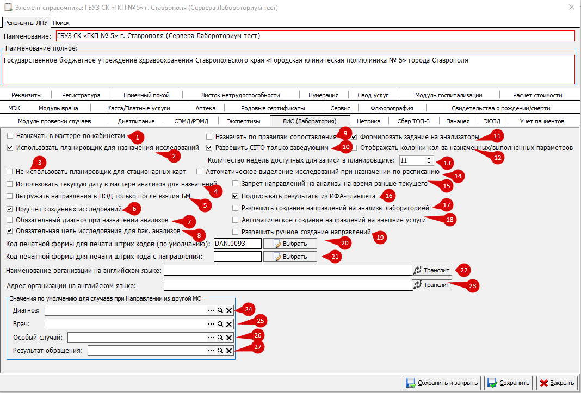Open the Приемный покой tab
The width and height of the screenshot is (581, 393).
146,95
